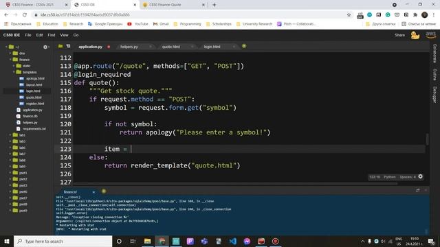Viewport: 440px width, 247px height.
Task: Open the Chrome extensions puzzle icon
Action: 415,15
